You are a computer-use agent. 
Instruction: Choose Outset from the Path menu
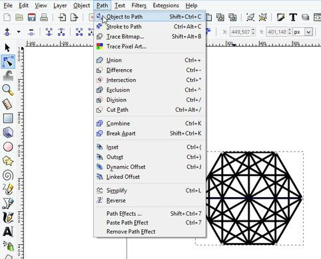150,157
